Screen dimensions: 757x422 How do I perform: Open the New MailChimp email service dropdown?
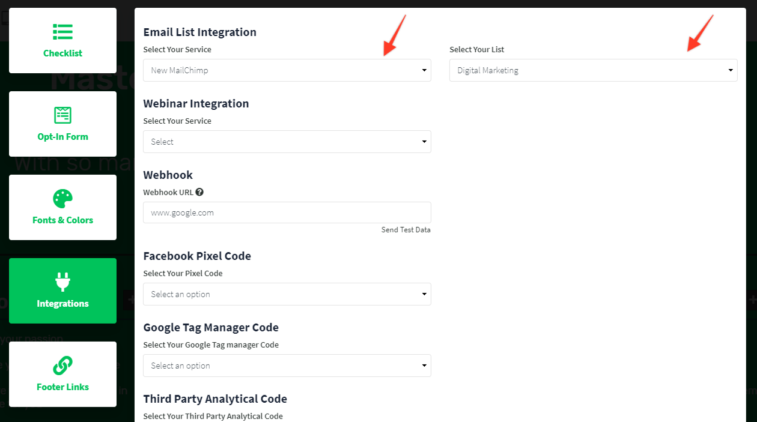[287, 70]
